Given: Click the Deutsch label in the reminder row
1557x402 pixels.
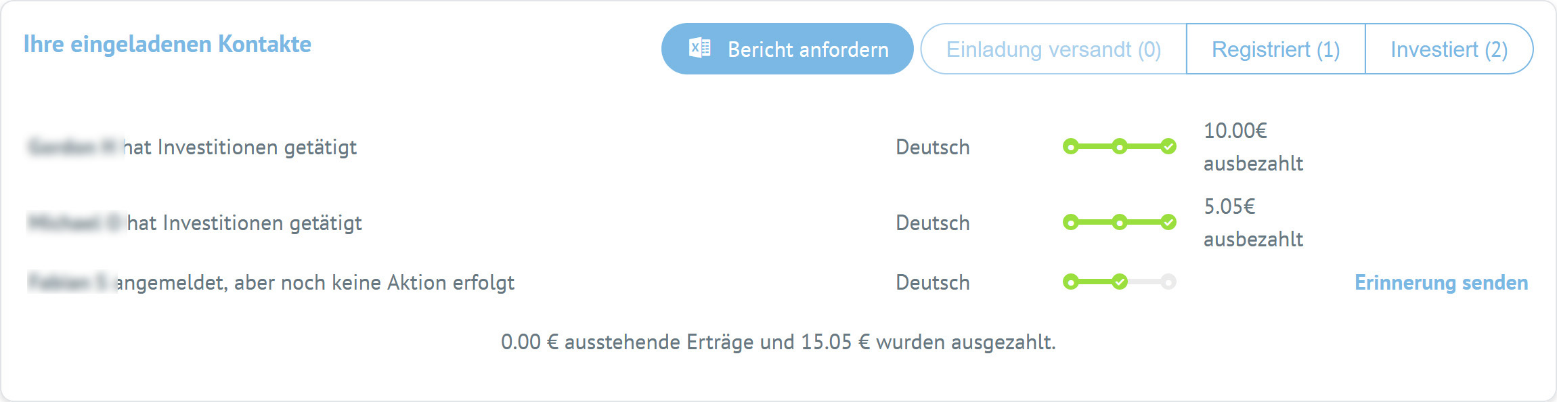Looking at the screenshot, I should tap(932, 282).
